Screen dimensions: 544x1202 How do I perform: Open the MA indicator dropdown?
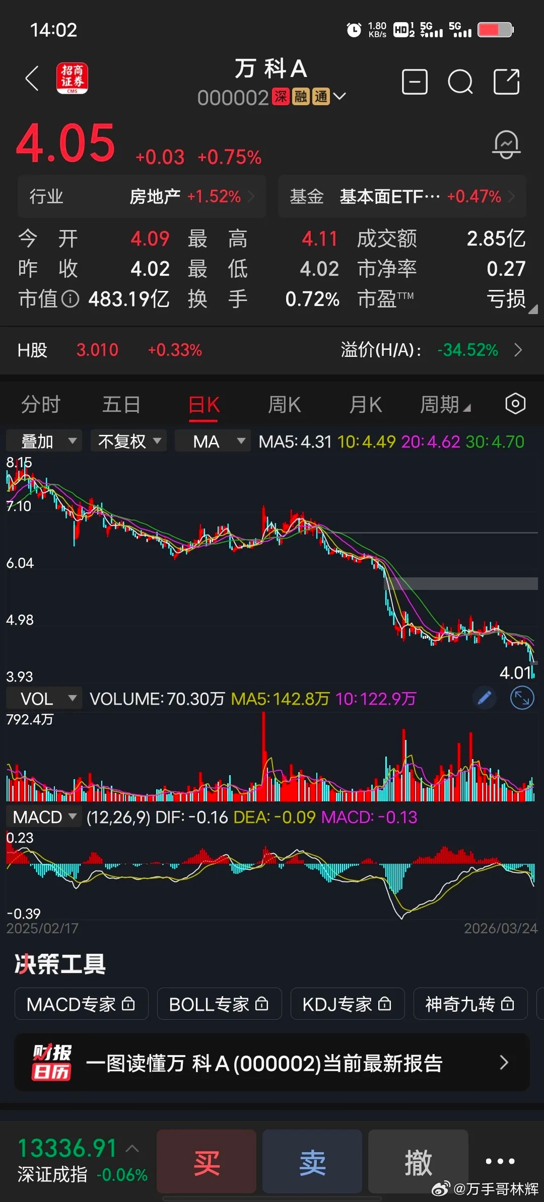tap(213, 441)
